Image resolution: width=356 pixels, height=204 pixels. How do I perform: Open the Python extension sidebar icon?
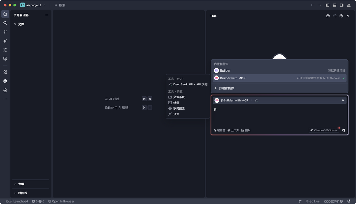tap(5, 81)
